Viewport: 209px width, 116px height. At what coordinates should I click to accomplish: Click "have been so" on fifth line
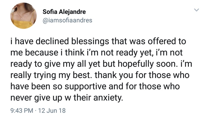pos(36,87)
